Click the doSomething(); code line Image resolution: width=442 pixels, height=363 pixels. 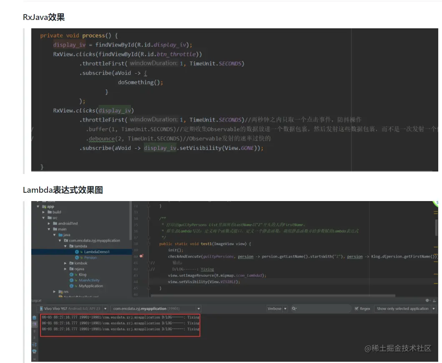141,82
